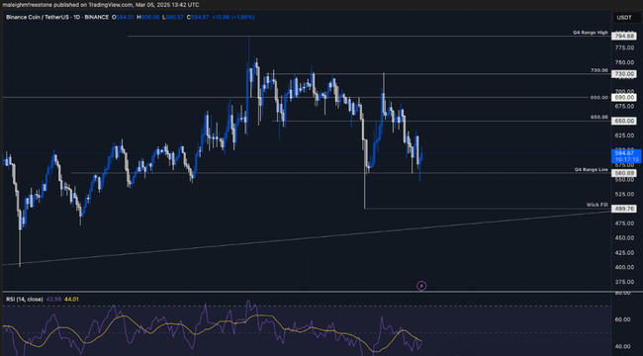Click the Binance Coin / TetherUS symbol title
Image resolution: width=643 pixels, height=356 pixels.
(57, 17)
